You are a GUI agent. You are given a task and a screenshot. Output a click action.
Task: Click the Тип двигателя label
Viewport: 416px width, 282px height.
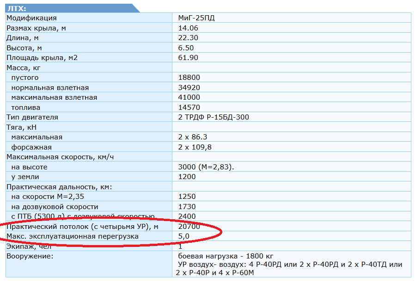[32, 117]
